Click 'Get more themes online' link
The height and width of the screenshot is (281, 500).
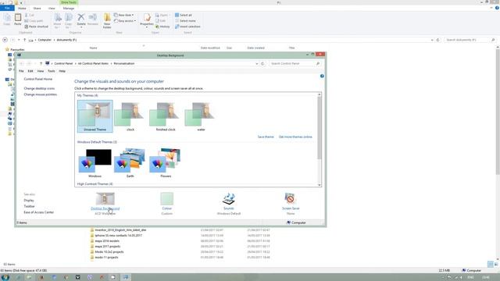295,137
